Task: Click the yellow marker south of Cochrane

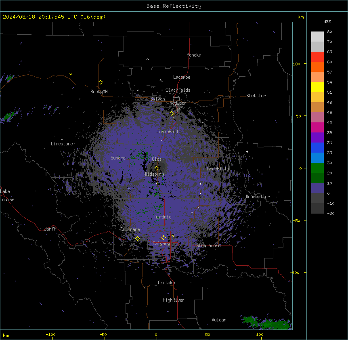Action: 137,239
